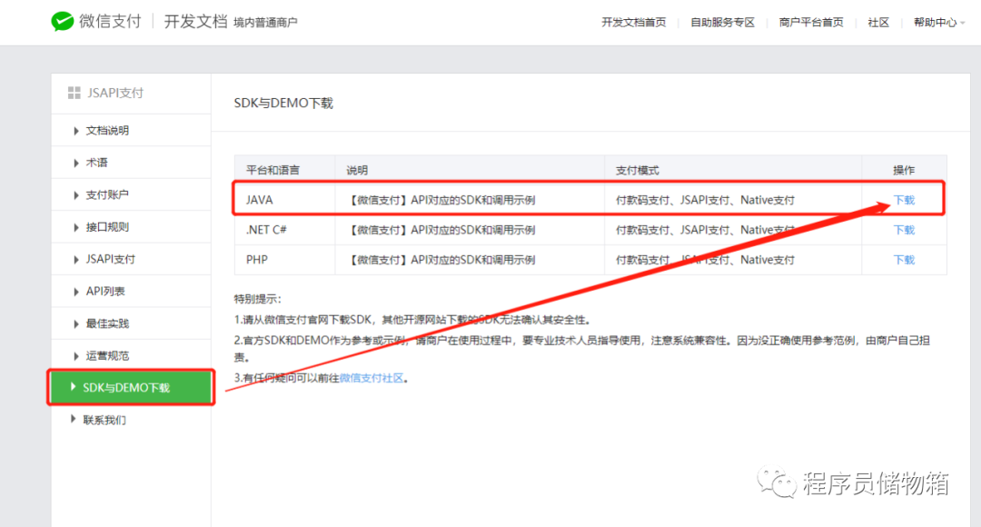
Task: Download the PHP SDK via 下载 link
Action: point(904,260)
